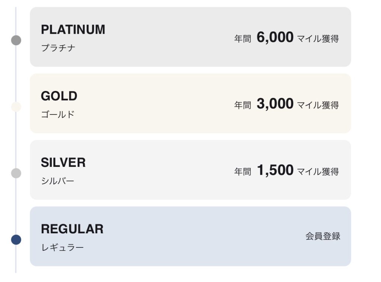Click the 3,000 miles requirement number
Screen dimensions: 381x282
[x=275, y=104]
